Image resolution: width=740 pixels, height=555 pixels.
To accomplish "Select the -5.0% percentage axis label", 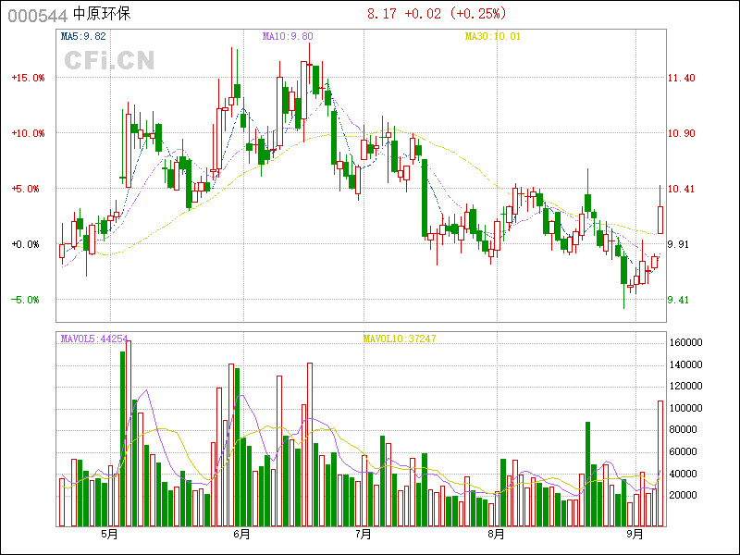I will (28, 301).
